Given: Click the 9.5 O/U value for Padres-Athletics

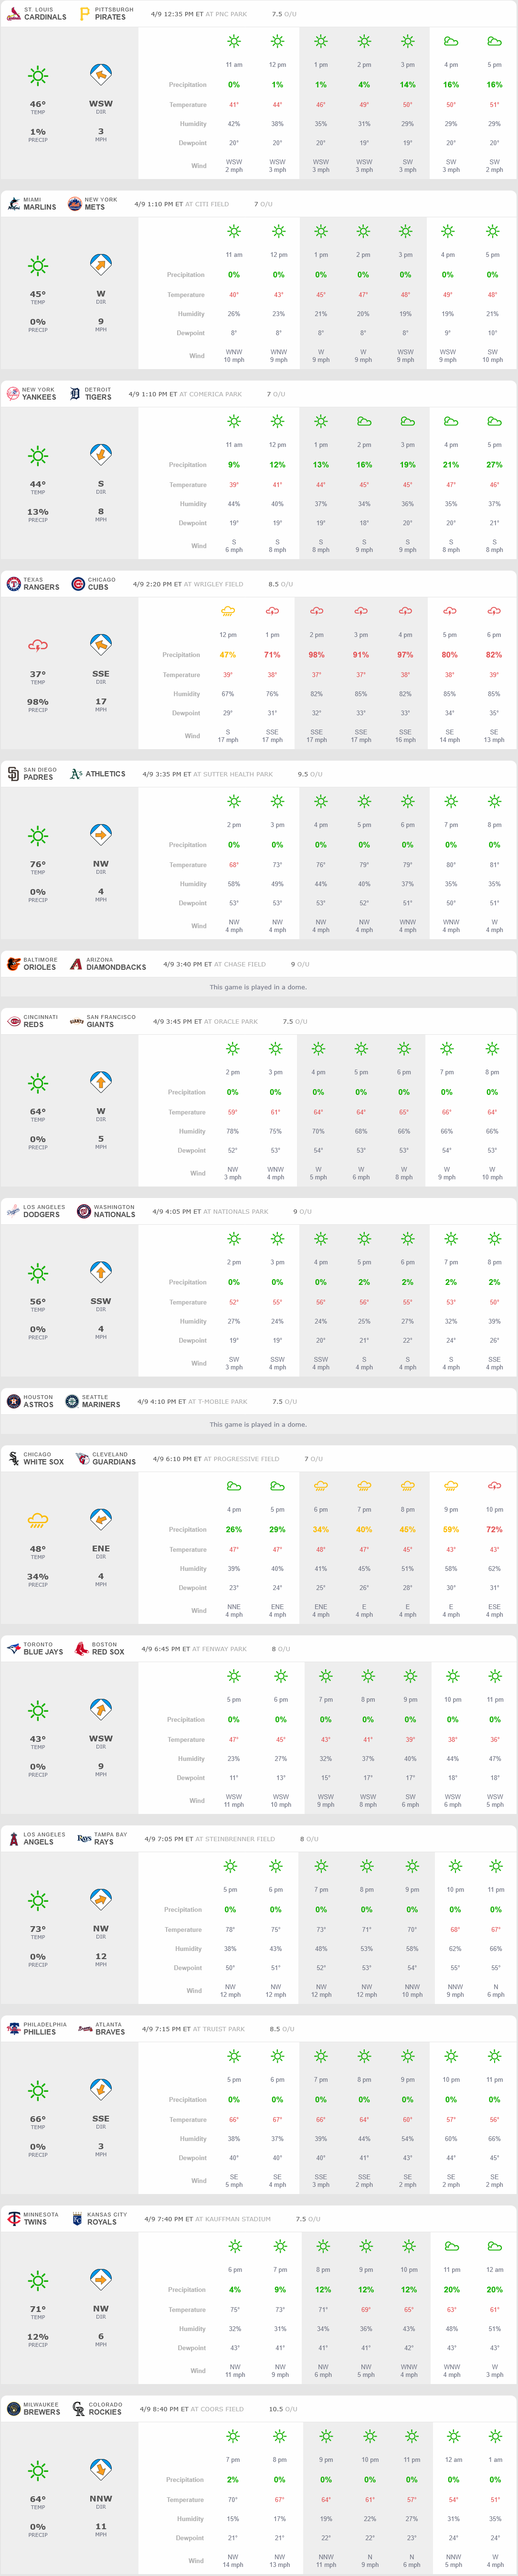Looking at the screenshot, I should pos(302,774).
